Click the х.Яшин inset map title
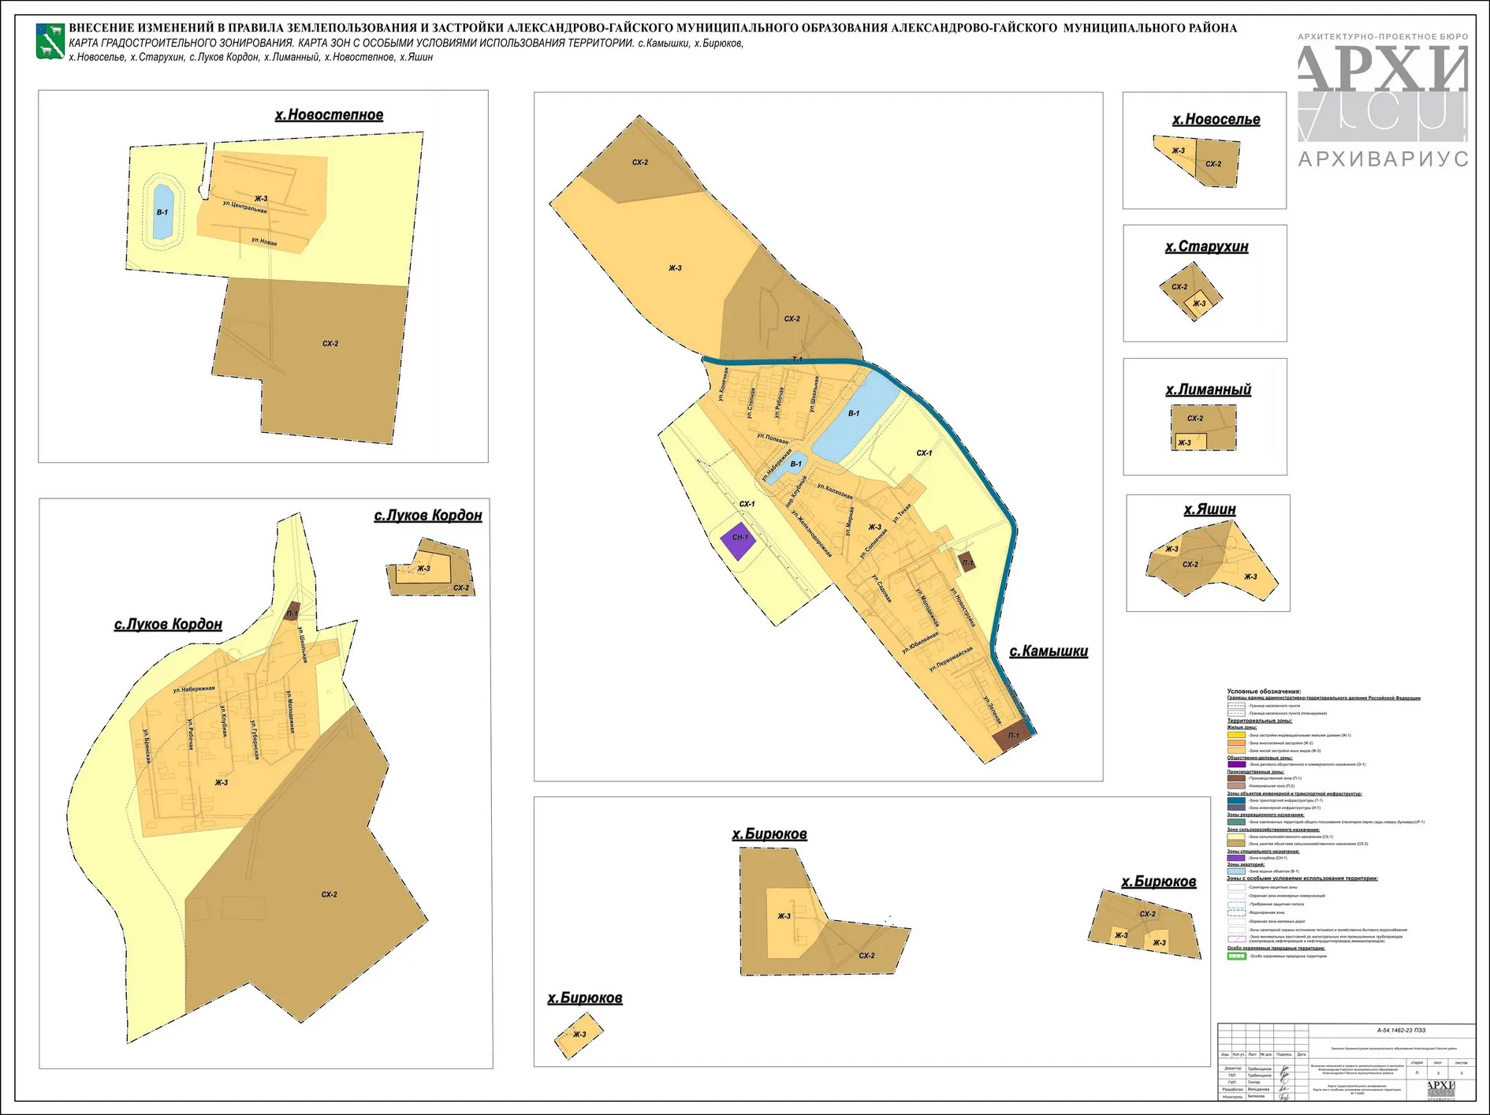Screen dimensions: 1490x1115 pyautogui.click(x=1209, y=509)
